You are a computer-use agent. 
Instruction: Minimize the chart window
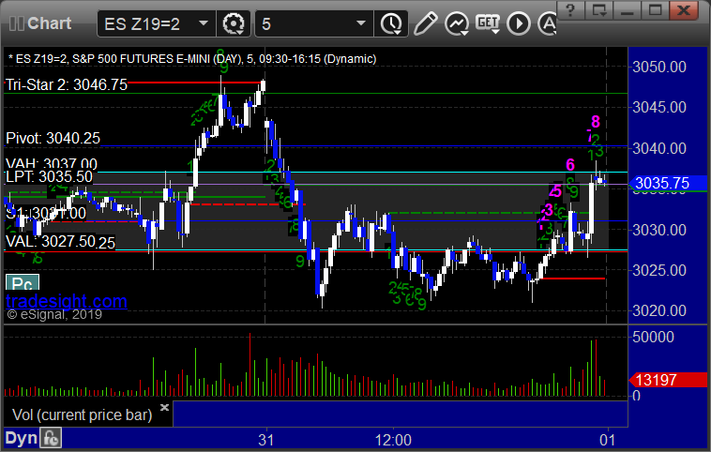tap(627, 10)
